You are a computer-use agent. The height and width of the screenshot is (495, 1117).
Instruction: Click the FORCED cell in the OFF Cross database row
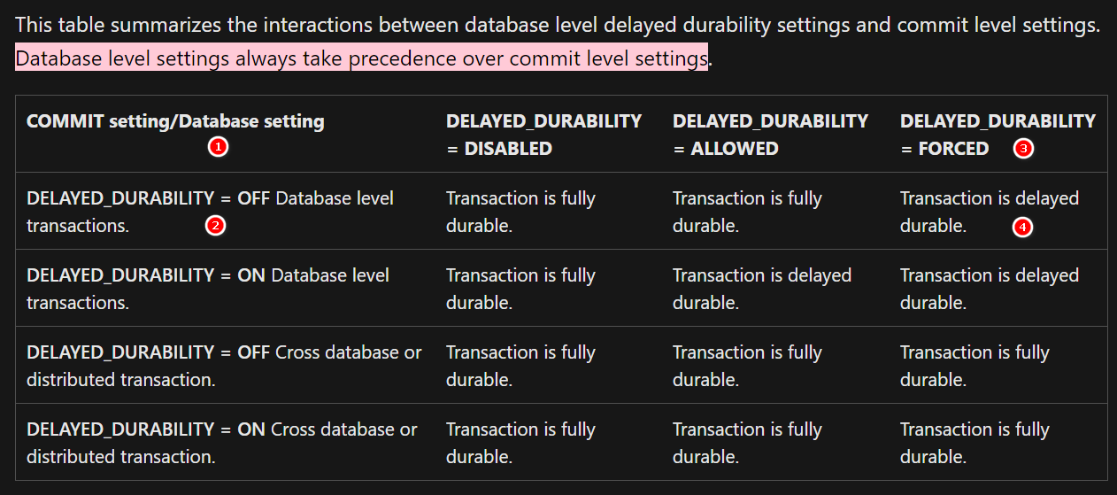coord(974,366)
